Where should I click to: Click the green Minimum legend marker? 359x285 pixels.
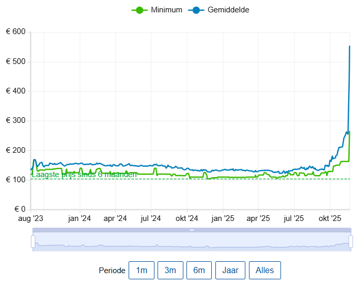[139, 10]
